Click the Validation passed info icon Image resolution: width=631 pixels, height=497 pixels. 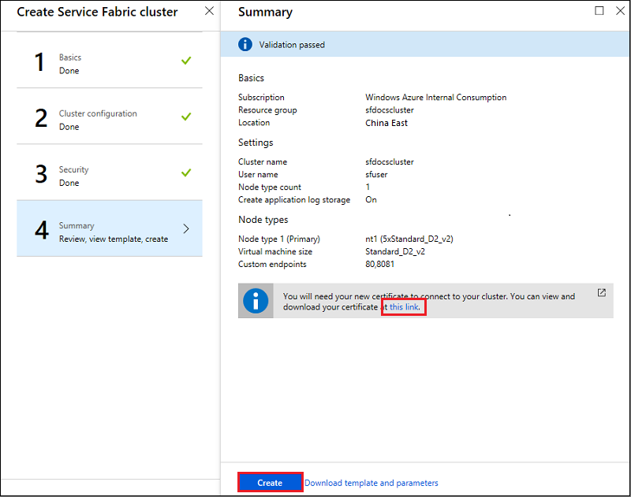click(x=245, y=44)
